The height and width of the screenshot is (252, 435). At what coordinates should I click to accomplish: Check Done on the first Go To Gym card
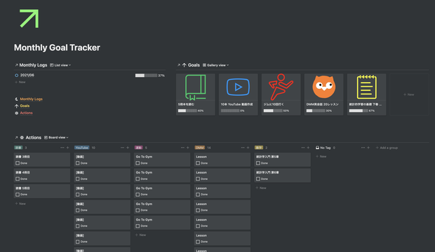(x=138, y=163)
